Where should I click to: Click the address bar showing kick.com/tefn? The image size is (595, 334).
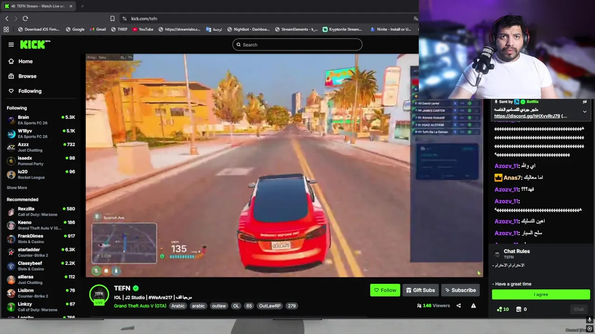[267, 19]
